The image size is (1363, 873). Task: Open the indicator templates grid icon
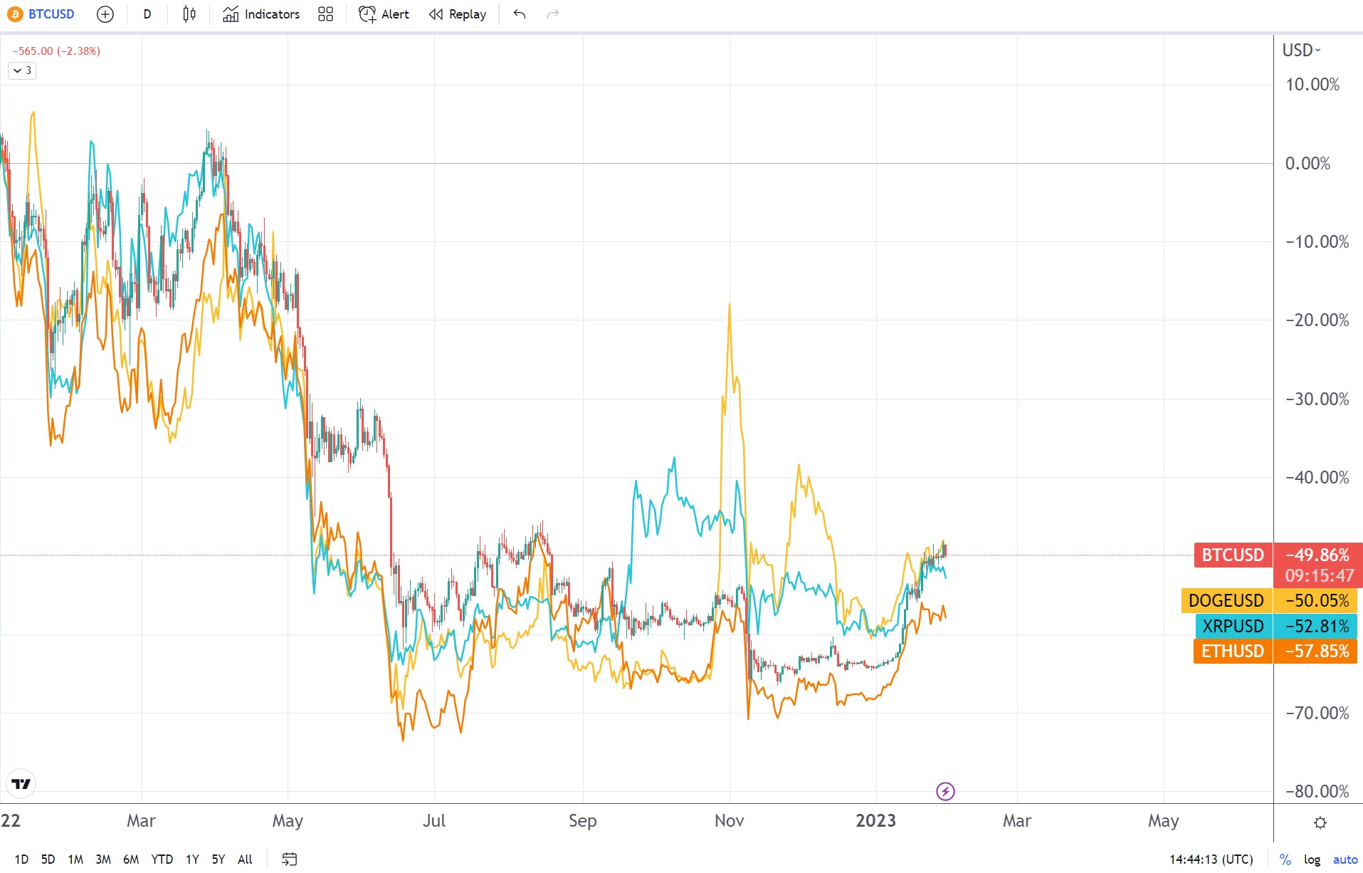pos(325,14)
